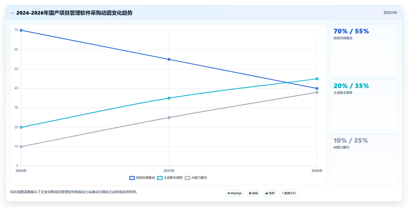Select the Chart.js chip
408x207 pixels.
click(x=234, y=193)
